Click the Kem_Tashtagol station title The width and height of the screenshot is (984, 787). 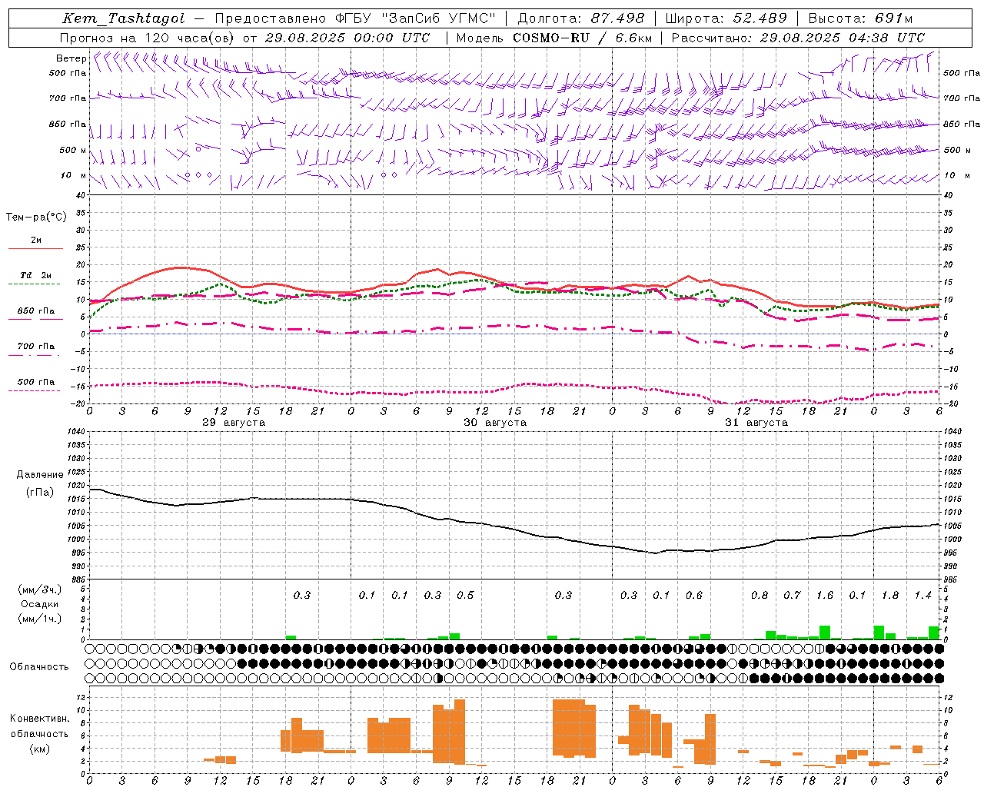pyautogui.click(x=124, y=18)
